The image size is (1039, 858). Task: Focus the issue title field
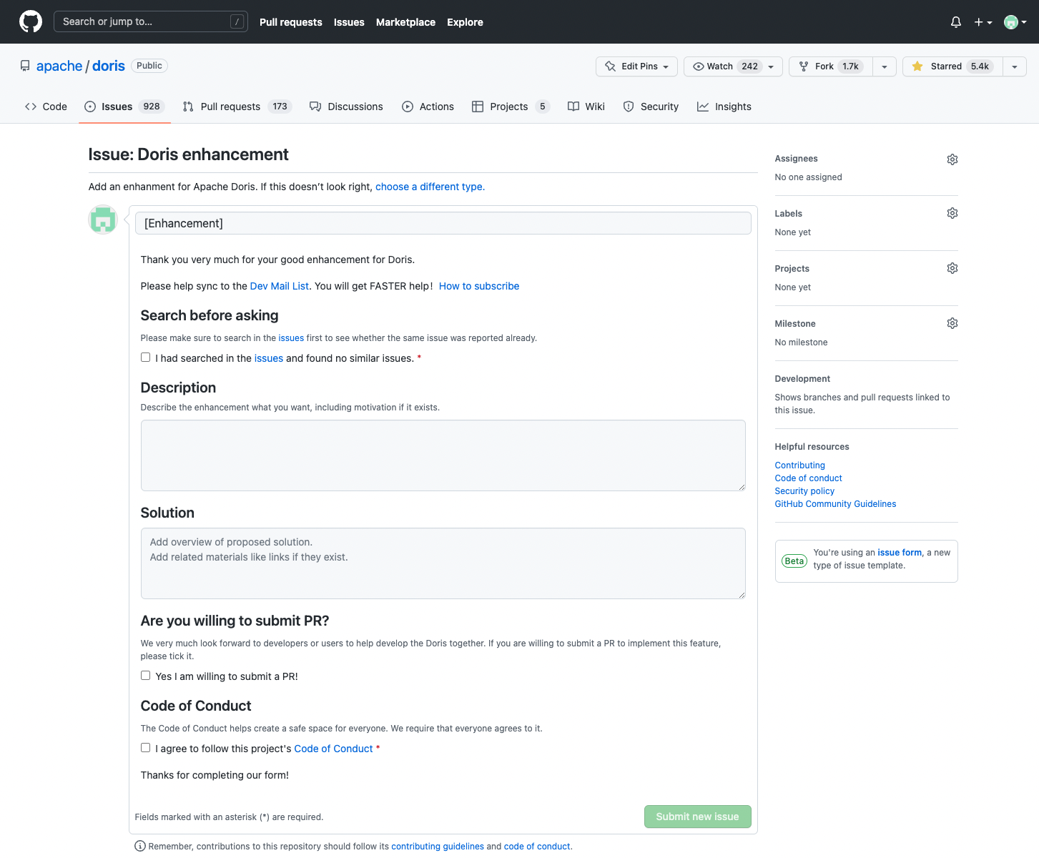443,223
